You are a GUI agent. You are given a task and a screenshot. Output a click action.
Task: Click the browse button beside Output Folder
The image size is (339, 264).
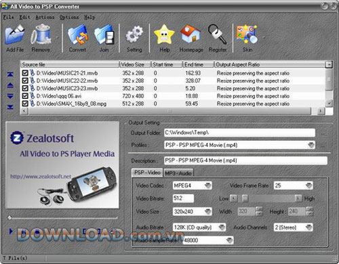pyautogui.click(x=323, y=133)
